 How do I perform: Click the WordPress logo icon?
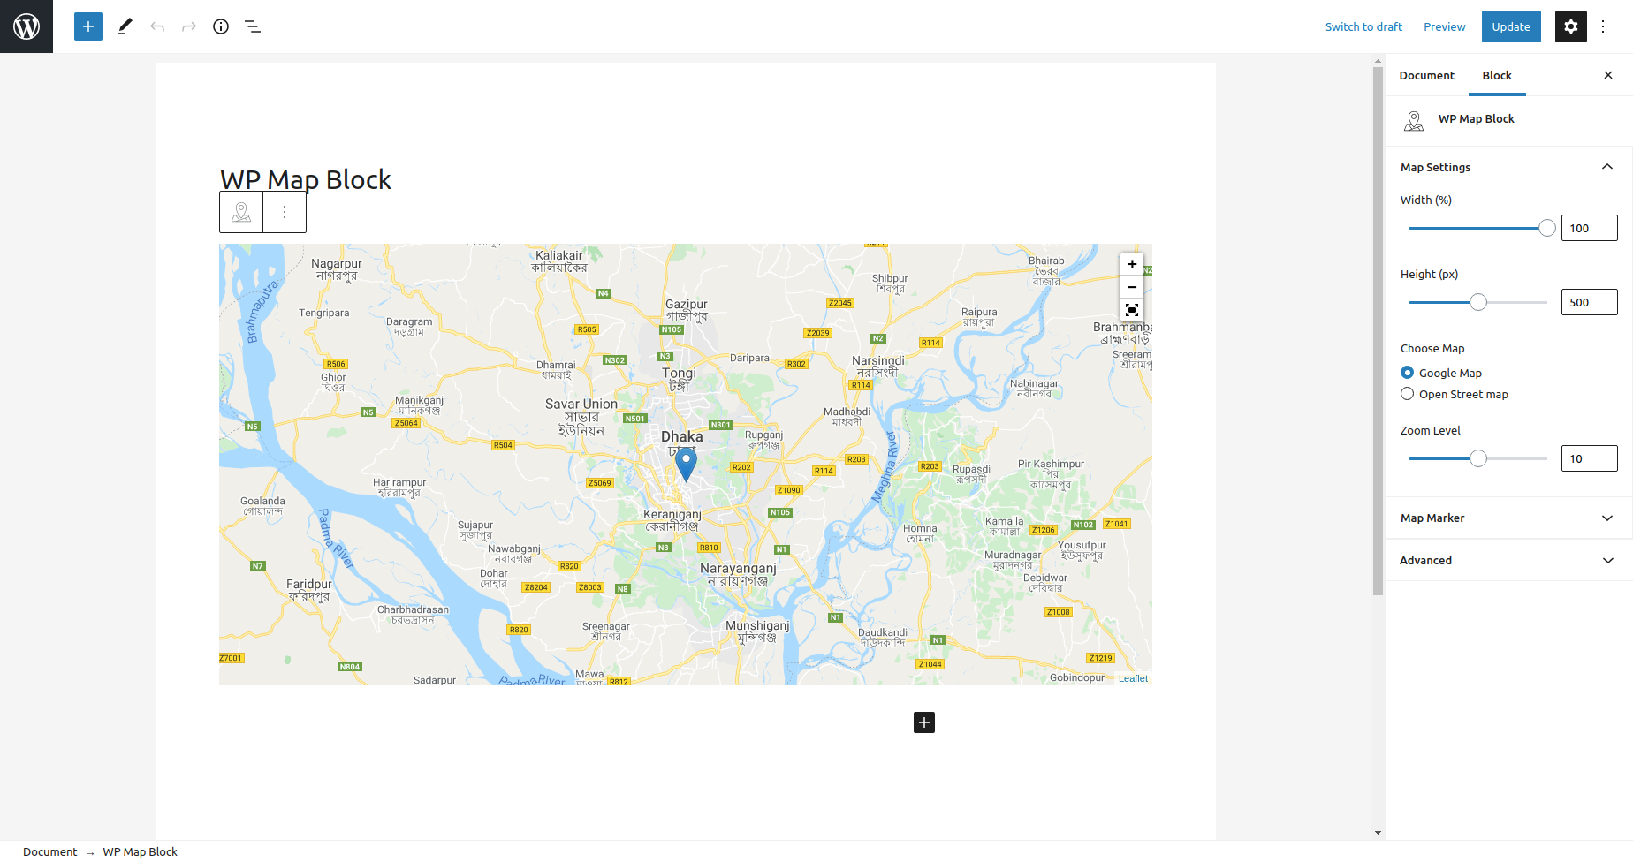click(x=27, y=26)
